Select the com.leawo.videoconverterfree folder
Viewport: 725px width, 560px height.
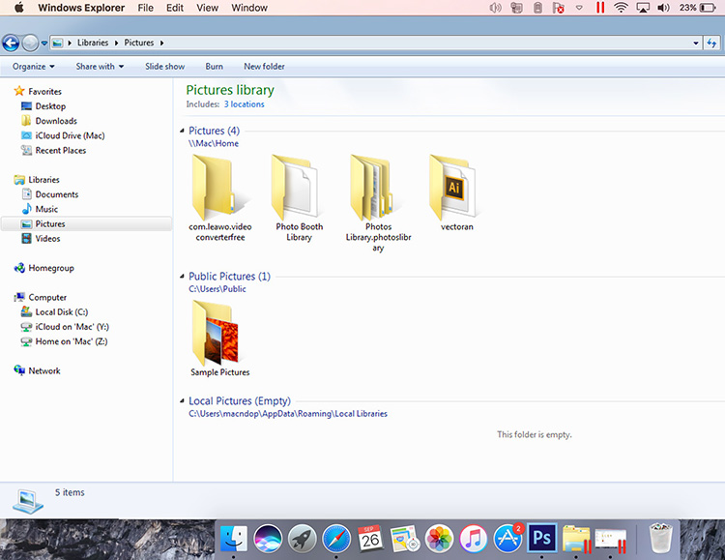(220, 197)
